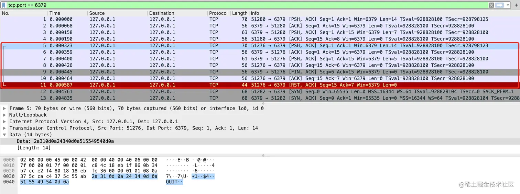This screenshot has width=520, height=194.
Task: Select packet 12 SYN from port 51282
Action: click(260, 91)
